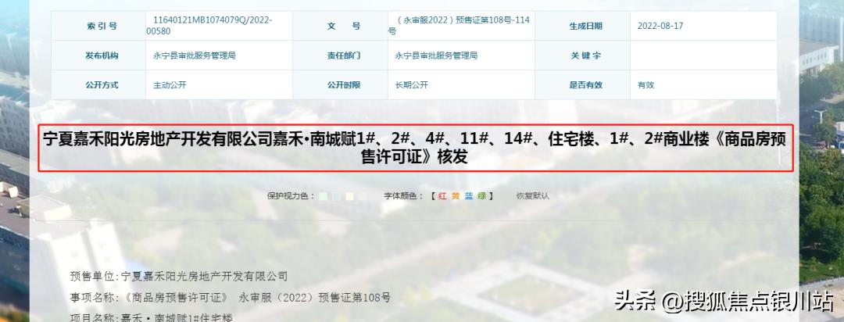Click the 责任部门 header cell

[340, 55]
